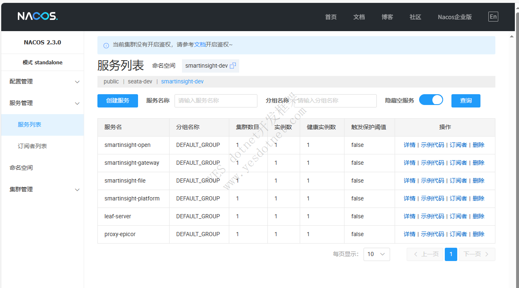Click the smartinsight-open service name
Viewport: 519px width, 288px height.
127,145
